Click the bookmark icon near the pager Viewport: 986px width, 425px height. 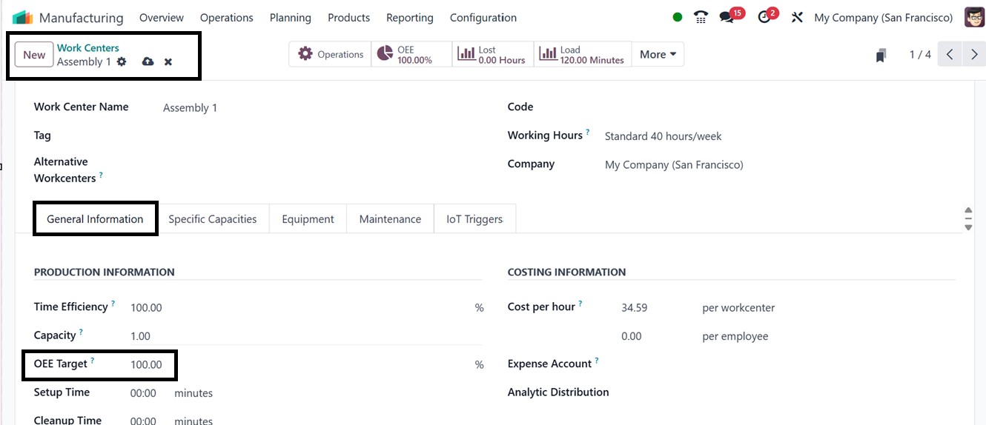pyautogui.click(x=881, y=55)
